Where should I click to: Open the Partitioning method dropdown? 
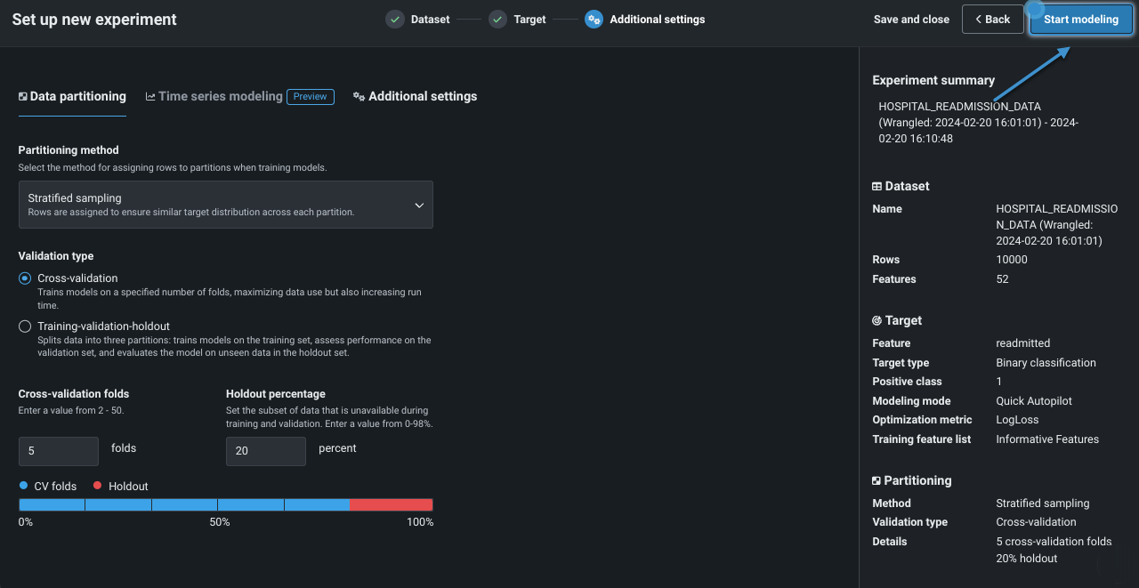[x=225, y=205]
